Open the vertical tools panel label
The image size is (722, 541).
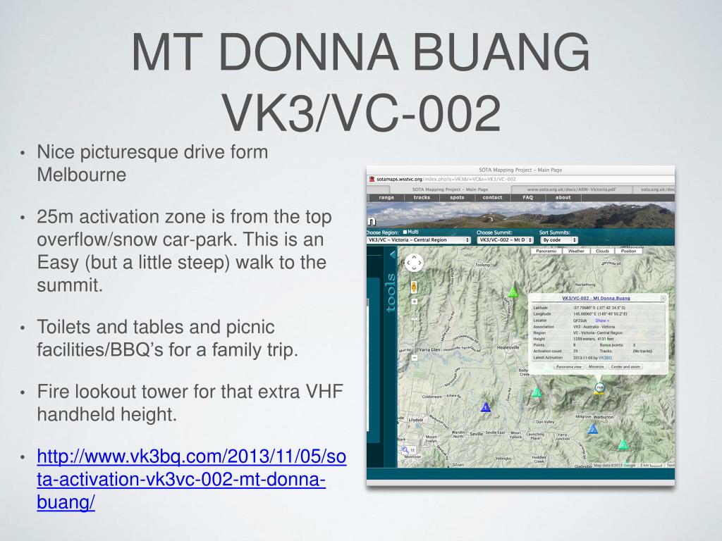[391, 292]
